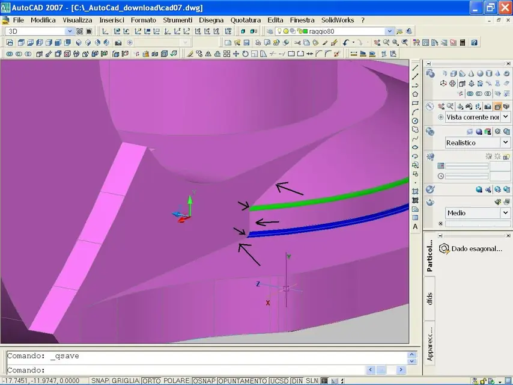
Task: Pick the Circle draw tool
Action: click(415, 120)
